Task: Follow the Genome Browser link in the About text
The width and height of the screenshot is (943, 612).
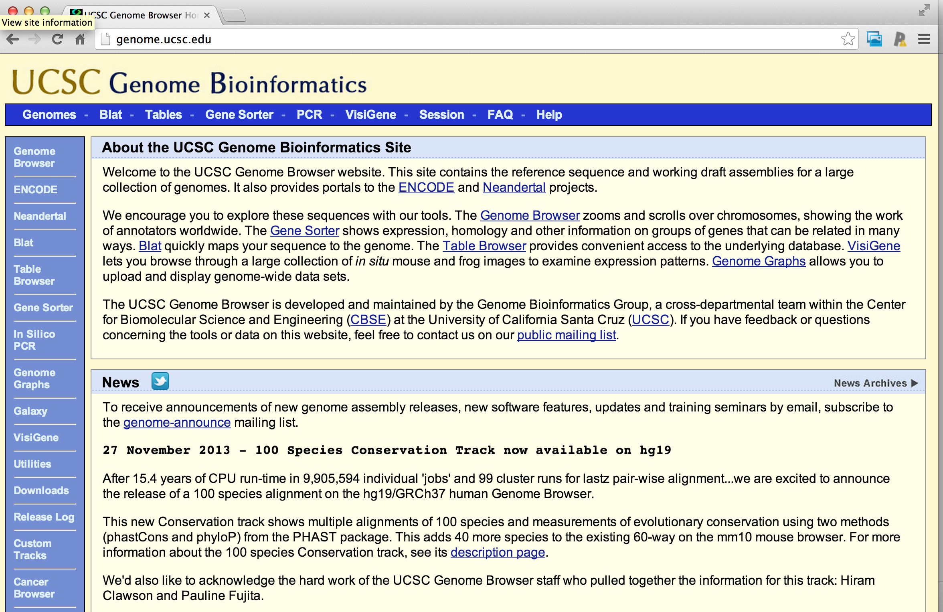Action: pyautogui.click(x=530, y=215)
